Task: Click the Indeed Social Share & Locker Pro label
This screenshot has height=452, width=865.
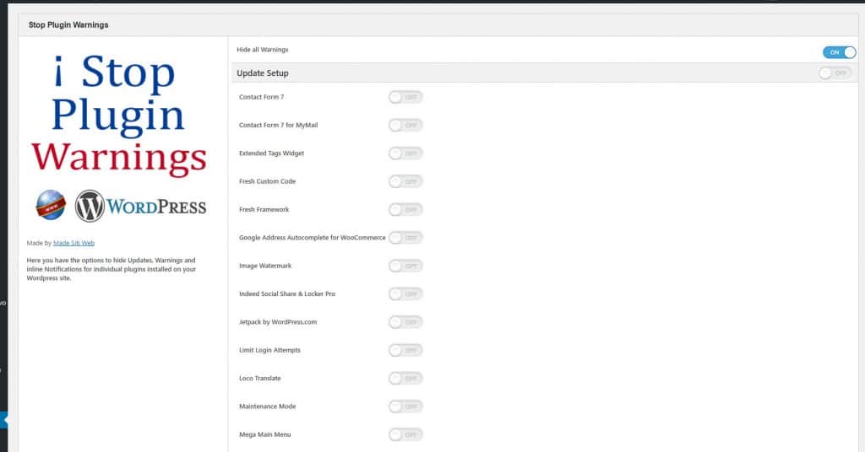Action: pyautogui.click(x=287, y=294)
